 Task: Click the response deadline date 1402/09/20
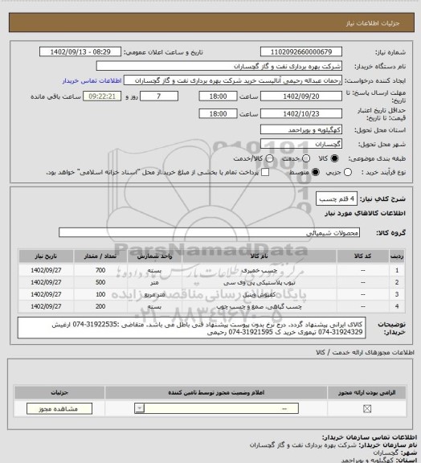coord(301,96)
